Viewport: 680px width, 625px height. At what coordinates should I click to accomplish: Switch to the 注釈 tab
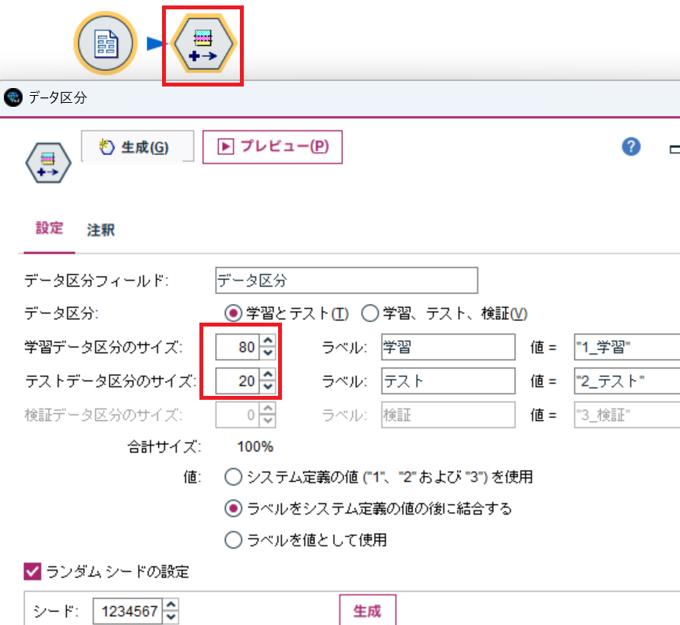pyautogui.click(x=99, y=229)
